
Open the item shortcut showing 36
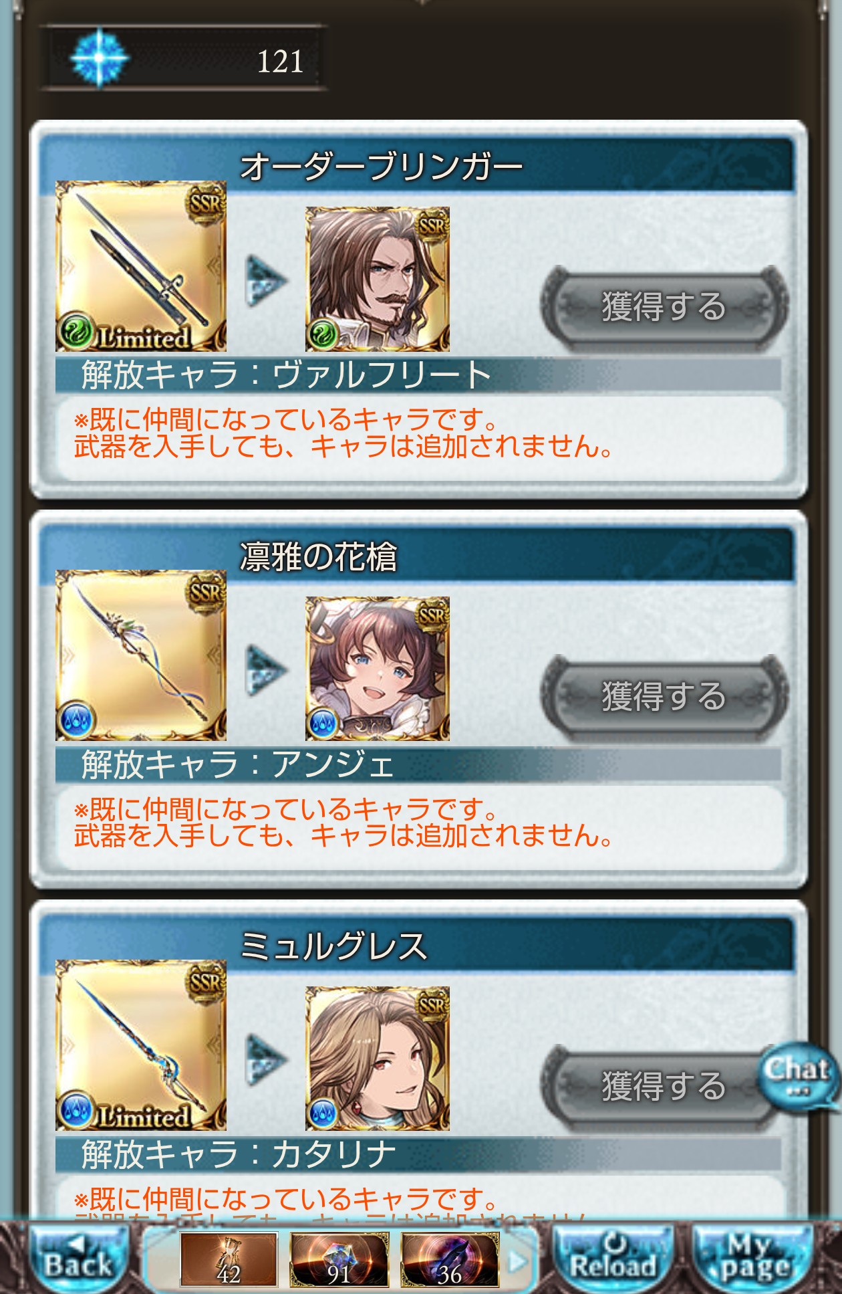pos(450,1260)
